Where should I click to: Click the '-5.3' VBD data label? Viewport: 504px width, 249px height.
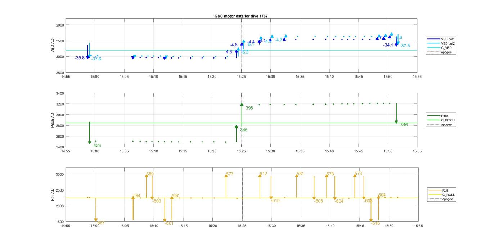coord(244,52)
